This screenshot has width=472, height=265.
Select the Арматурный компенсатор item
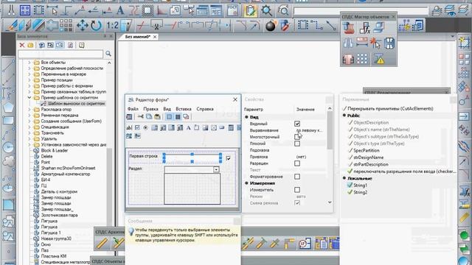coord(66,174)
